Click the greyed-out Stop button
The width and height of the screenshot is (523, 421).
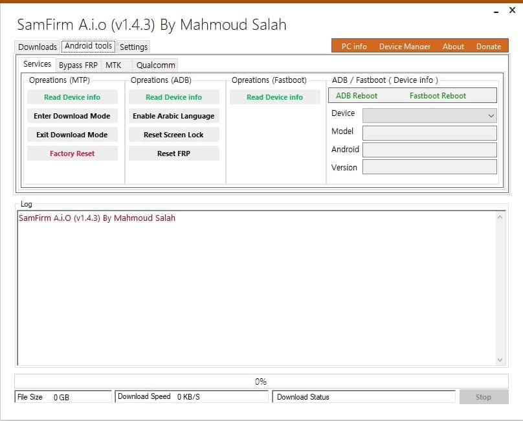coord(484,397)
